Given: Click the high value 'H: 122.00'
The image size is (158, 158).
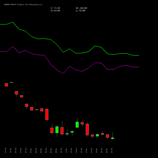Looking at the screenshot, I should click(x=82, y=8).
